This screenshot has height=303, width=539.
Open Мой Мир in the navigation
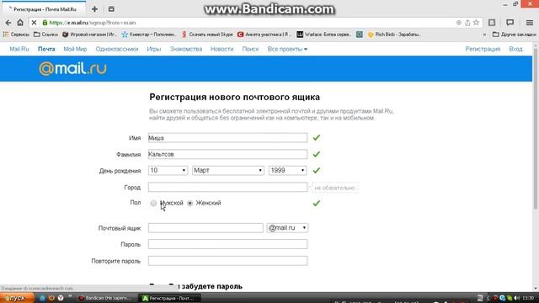tap(75, 49)
